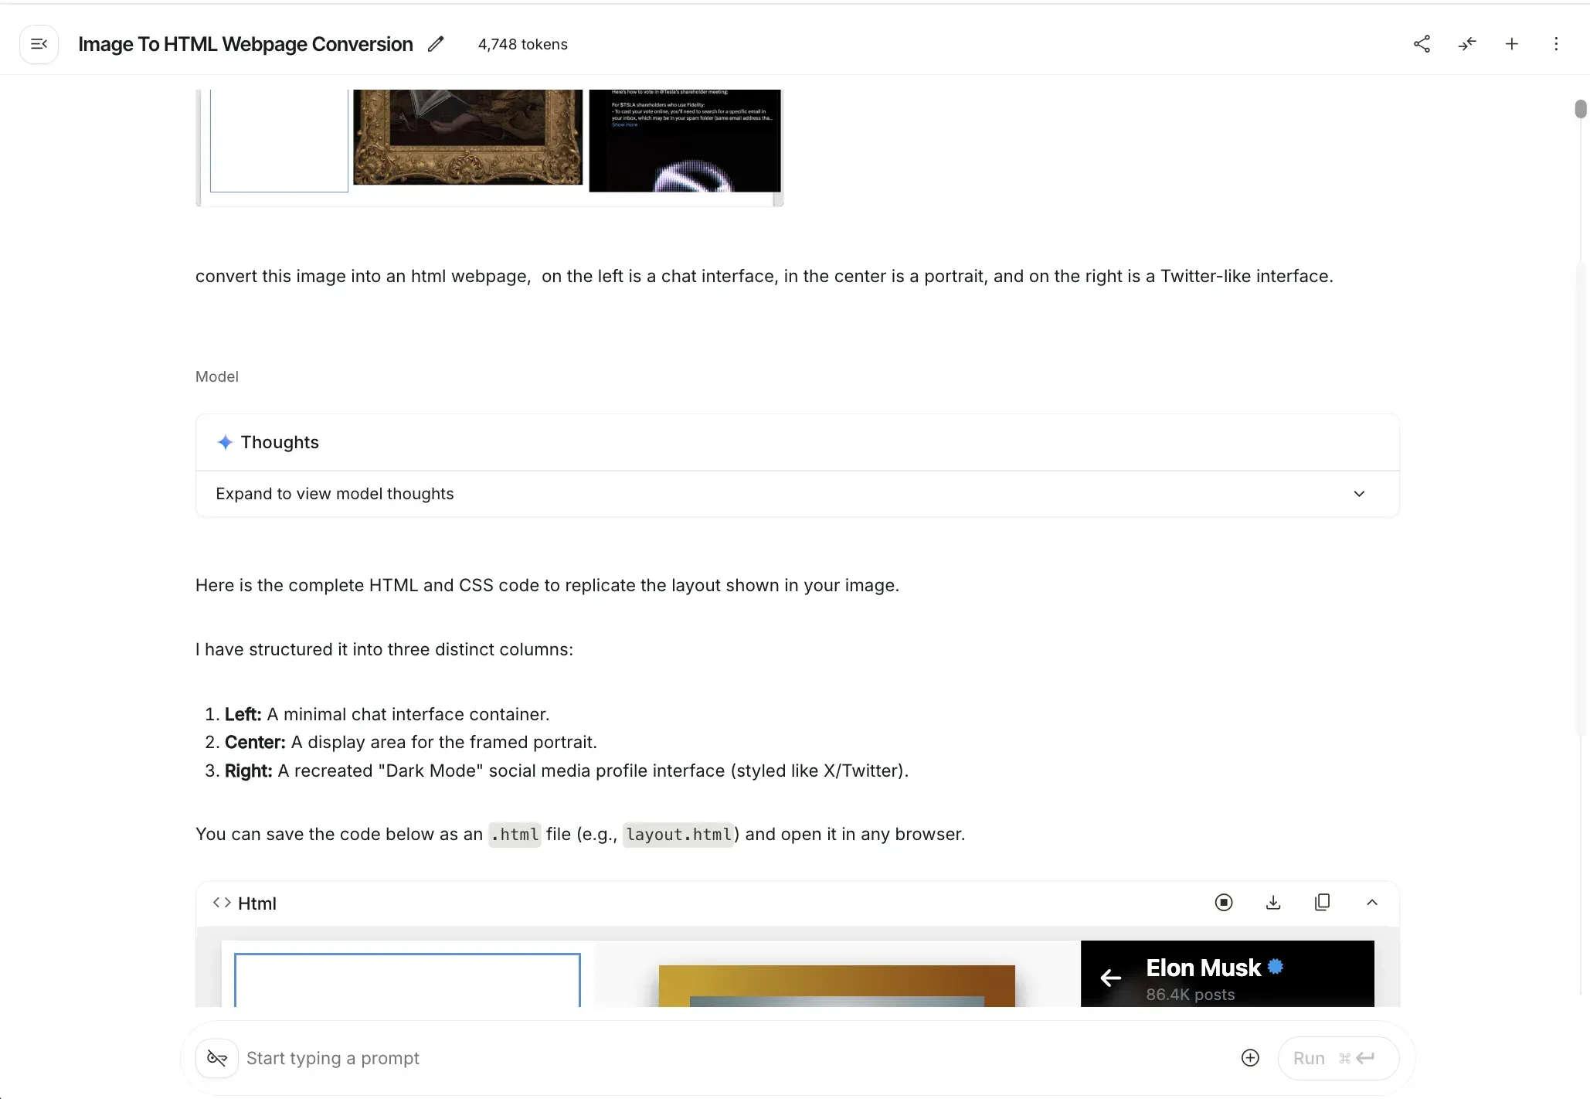This screenshot has height=1099, width=1590.
Task: Click the verified badge next to Elon Musk
Action: point(1276,966)
